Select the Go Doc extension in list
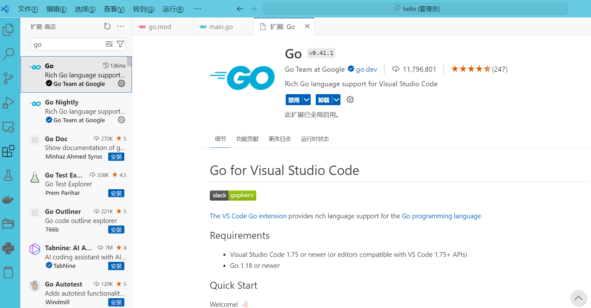591x308 pixels. coord(76,148)
